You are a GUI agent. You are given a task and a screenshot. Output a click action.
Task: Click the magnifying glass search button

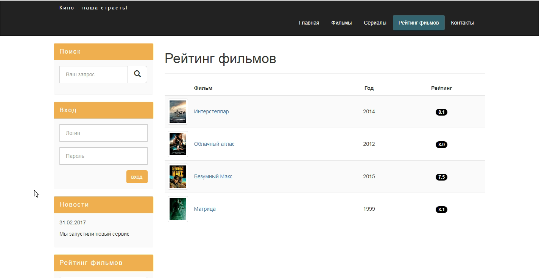[x=137, y=74]
